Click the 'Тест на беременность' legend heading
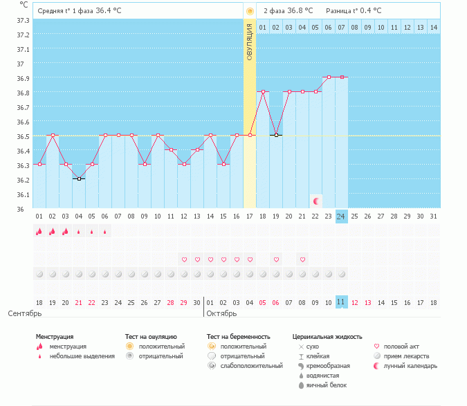Image resolution: width=467 pixels, height=406 pixels. (239, 337)
